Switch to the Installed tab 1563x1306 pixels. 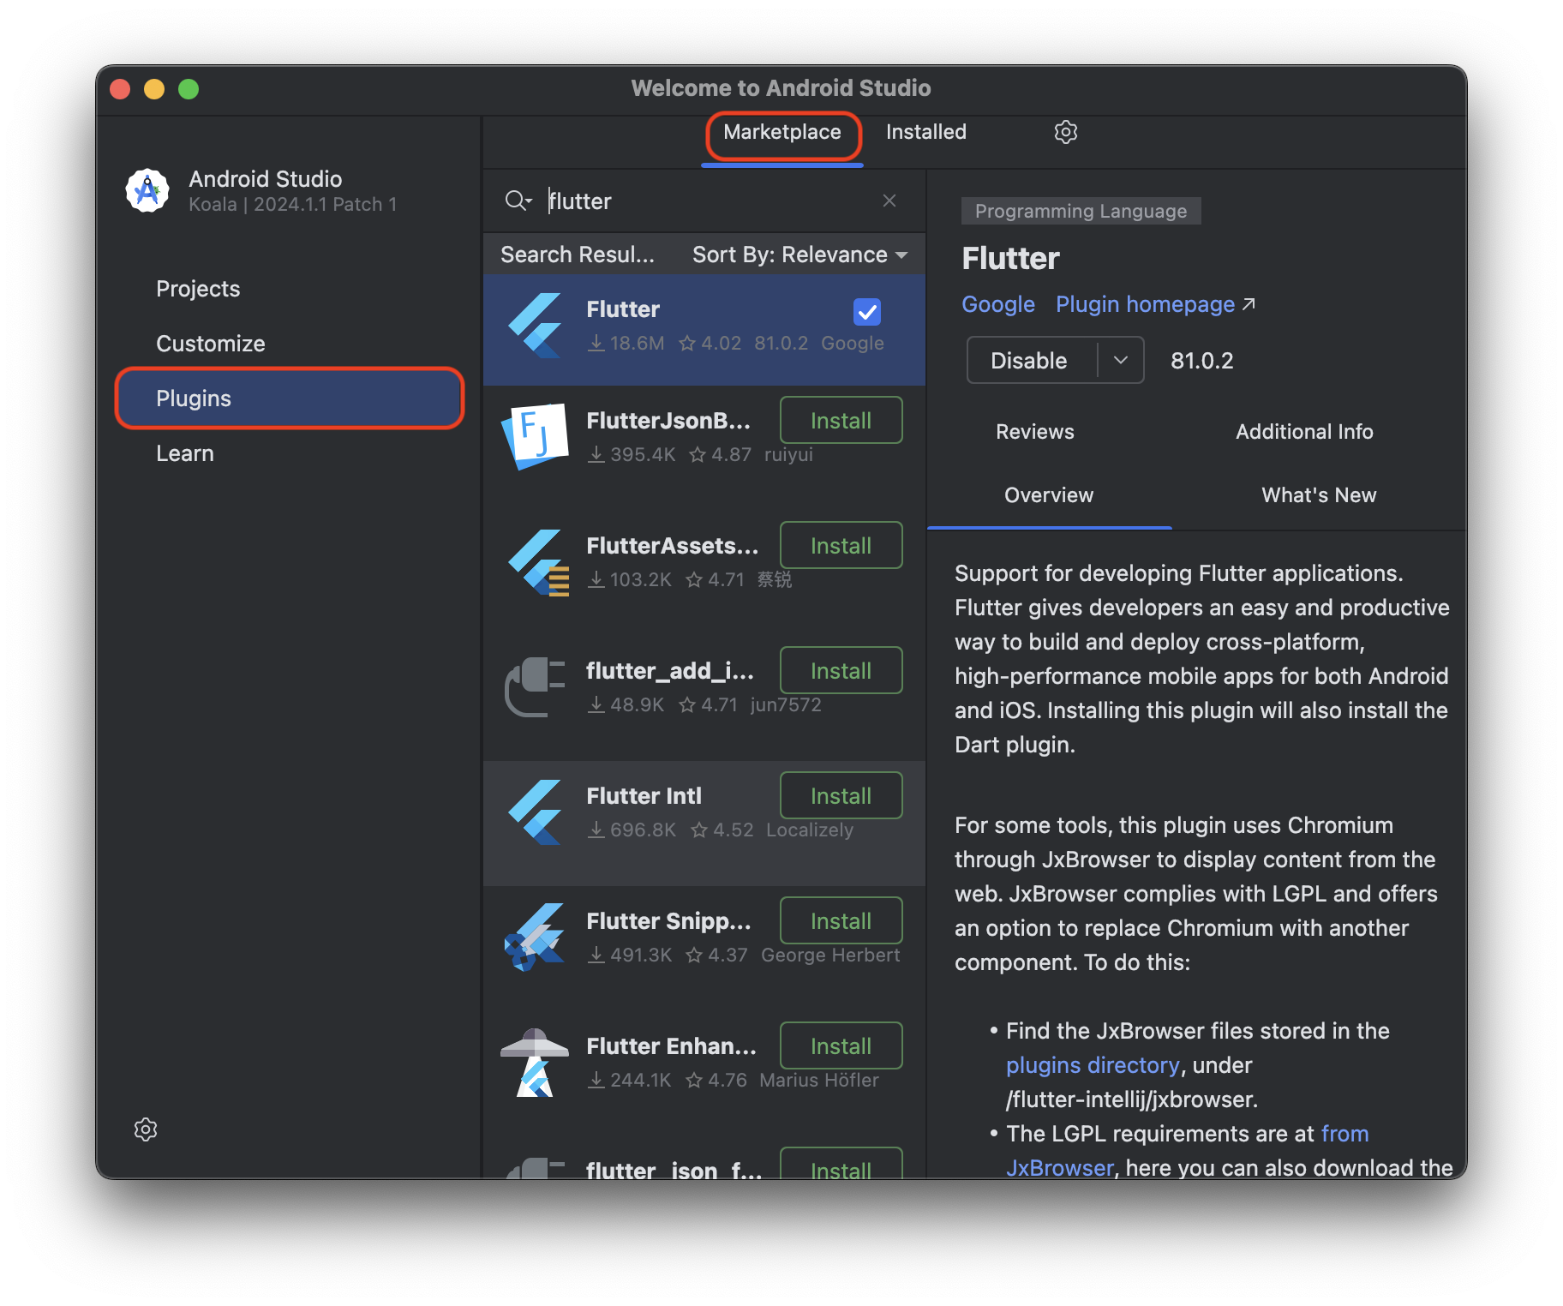[x=925, y=131]
